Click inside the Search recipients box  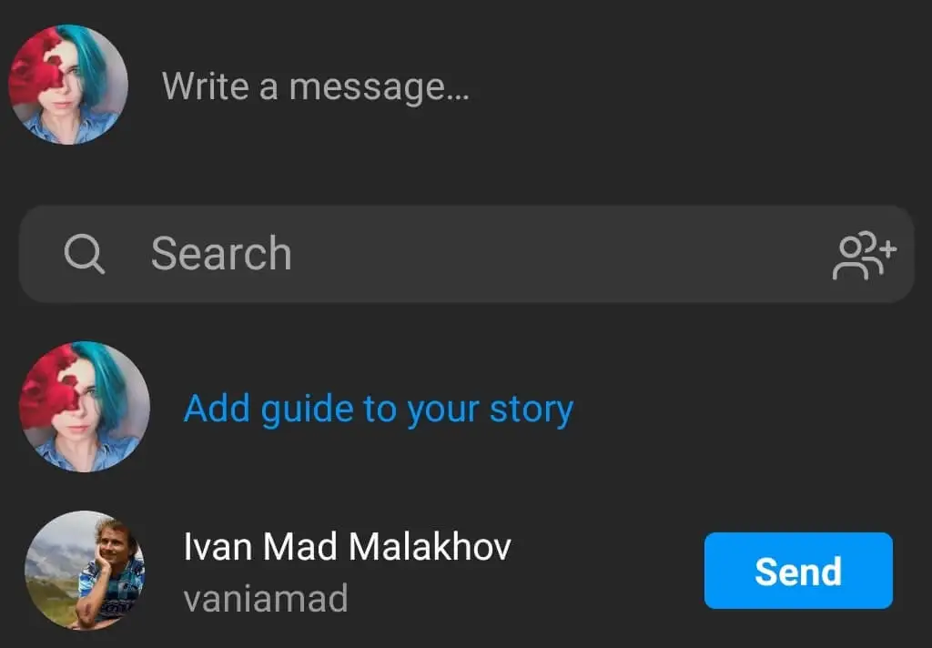[466, 254]
